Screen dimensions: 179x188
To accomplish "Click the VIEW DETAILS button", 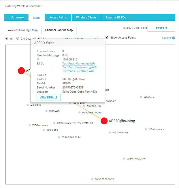I will pyautogui.click(x=48, y=97).
